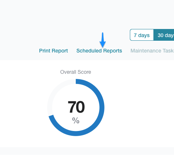The width and height of the screenshot is (174, 164).
Task: Click the top start of the blue arc
Action: [x=76, y=81]
